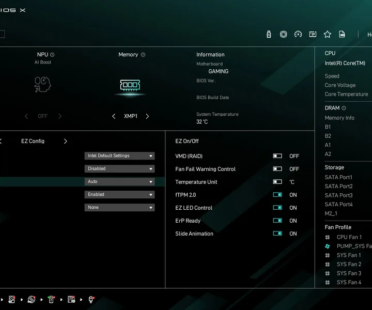Click SYS Fan 3 label
This screenshot has height=310, width=372.
tap(349, 273)
